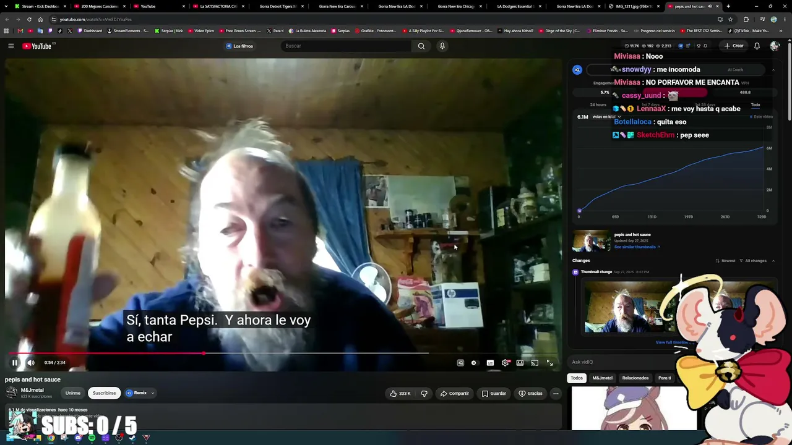Open StreamElements bookmark
Image resolution: width=792 pixels, height=445 pixels.
point(129,31)
